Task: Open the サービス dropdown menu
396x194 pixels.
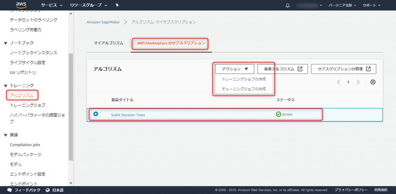Action: pos(52,5)
